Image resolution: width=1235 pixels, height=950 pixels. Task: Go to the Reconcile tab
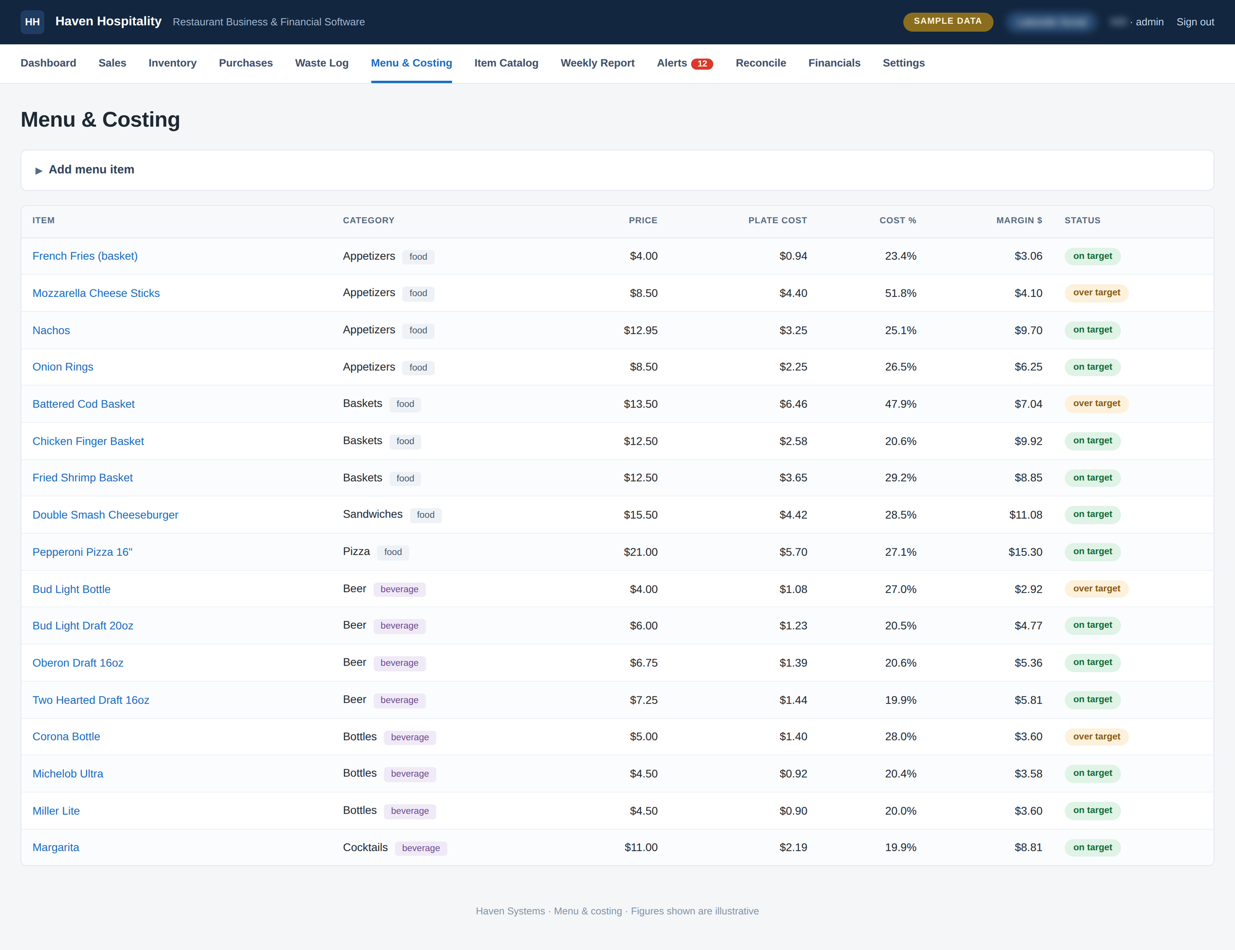tap(761, 63)
